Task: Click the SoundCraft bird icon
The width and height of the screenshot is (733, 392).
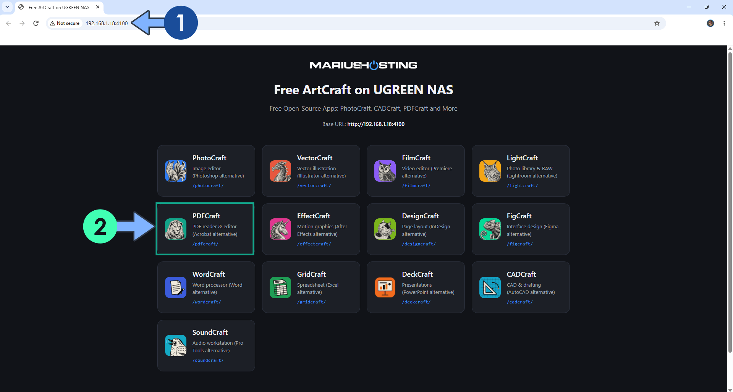Action: coord(176,345)
